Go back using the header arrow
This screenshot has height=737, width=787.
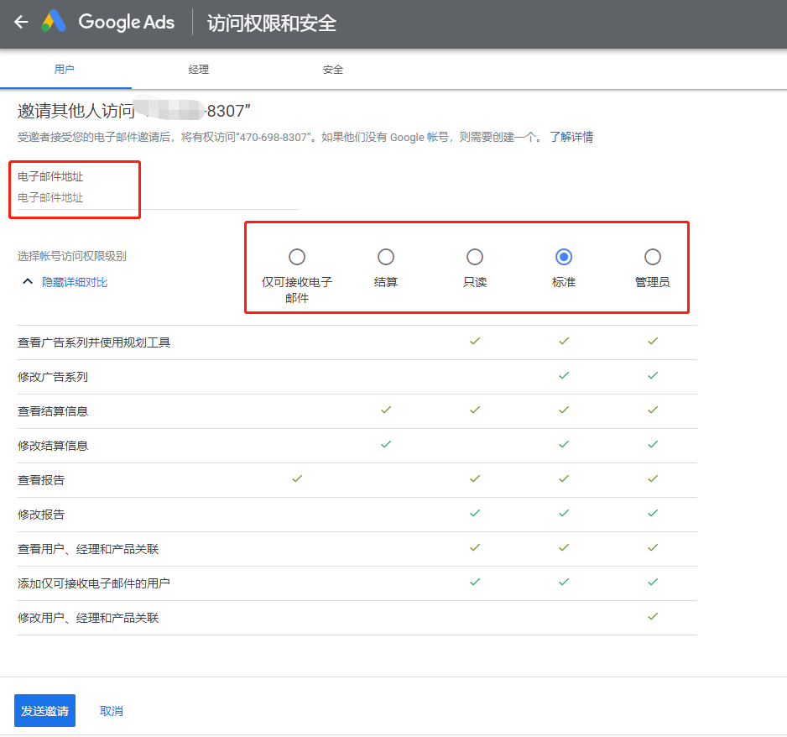coord(21,22)
